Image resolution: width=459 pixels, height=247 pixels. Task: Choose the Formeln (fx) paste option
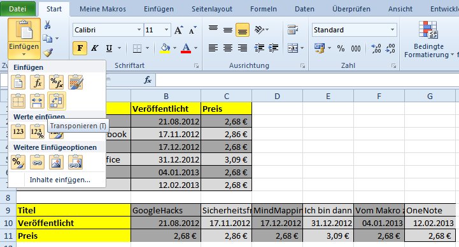37,82
